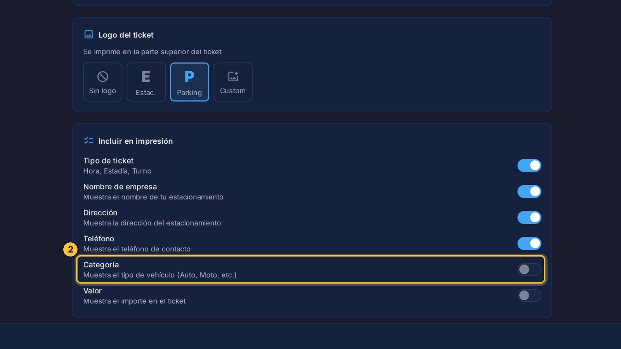Disable the Tipo de ticket toggle

coord(529,165)
